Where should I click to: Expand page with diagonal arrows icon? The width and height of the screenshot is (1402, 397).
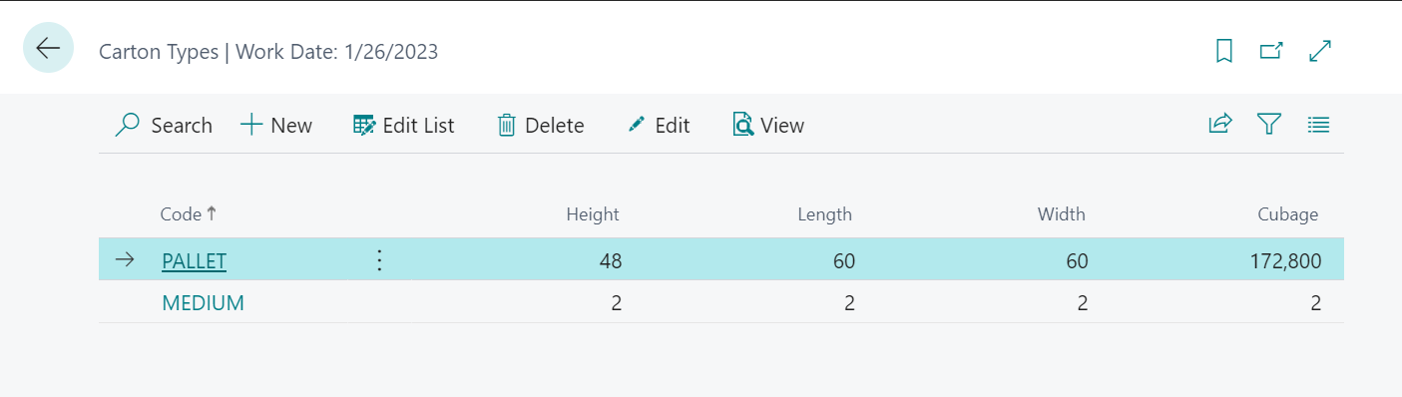(x=1320, y=51)
